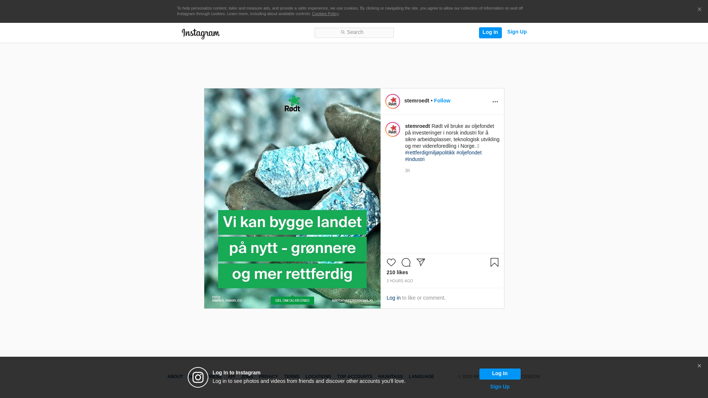
Task: Share the post using the paper plane icon
Action: [x=421, y=262]
